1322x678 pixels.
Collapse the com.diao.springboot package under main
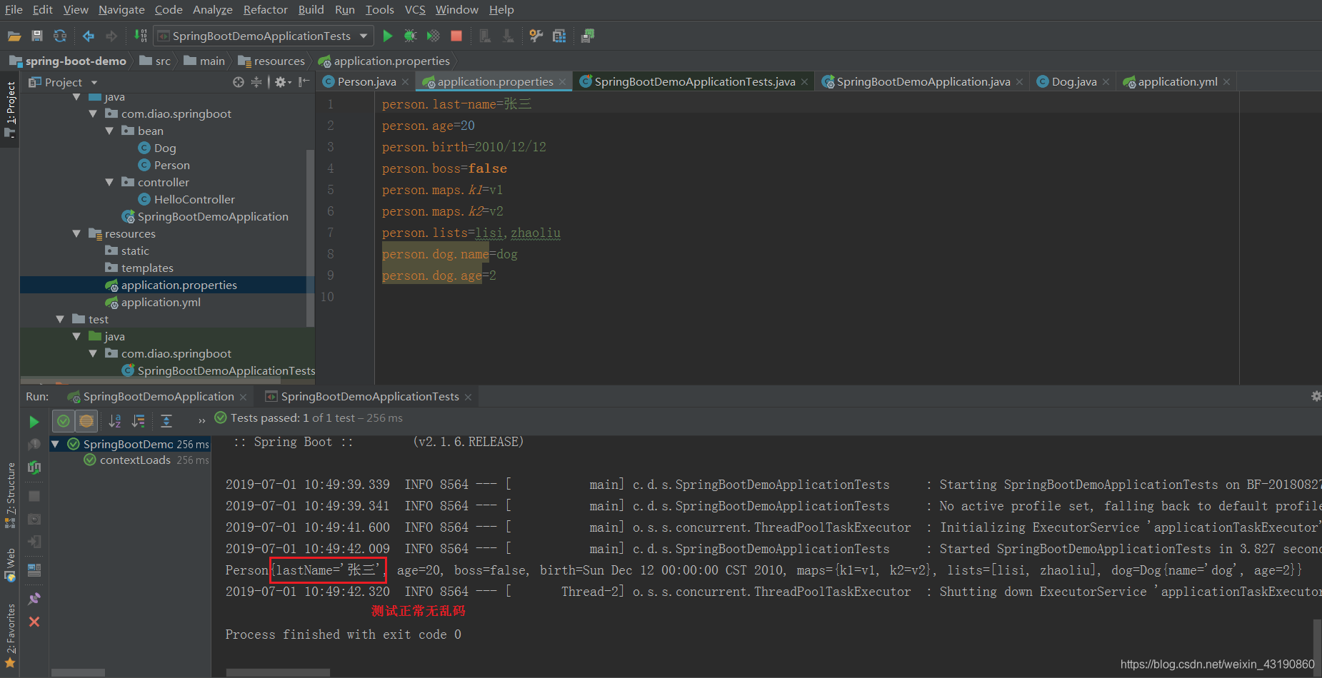click(x=93, y=113)
